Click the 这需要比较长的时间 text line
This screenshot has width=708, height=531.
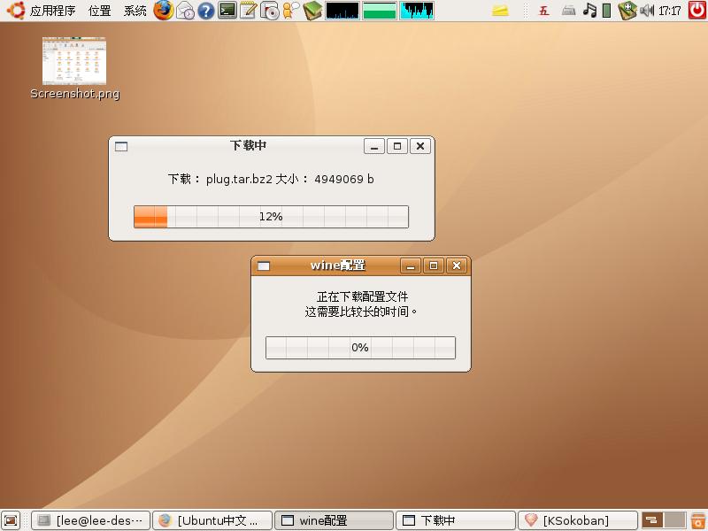(360, 312)
